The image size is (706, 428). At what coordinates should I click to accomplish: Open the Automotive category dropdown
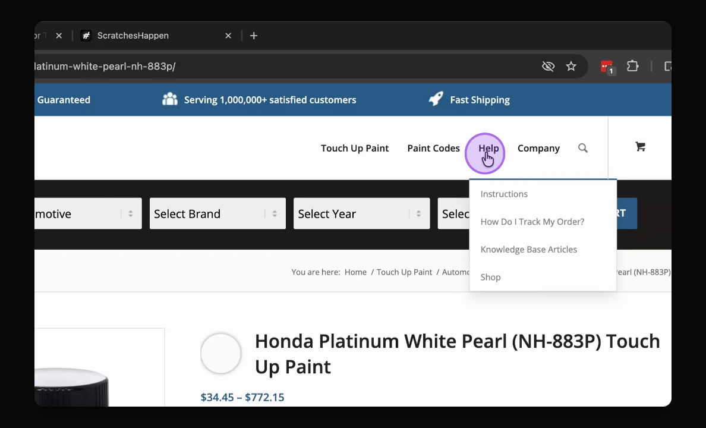click(x=88, y=213)
